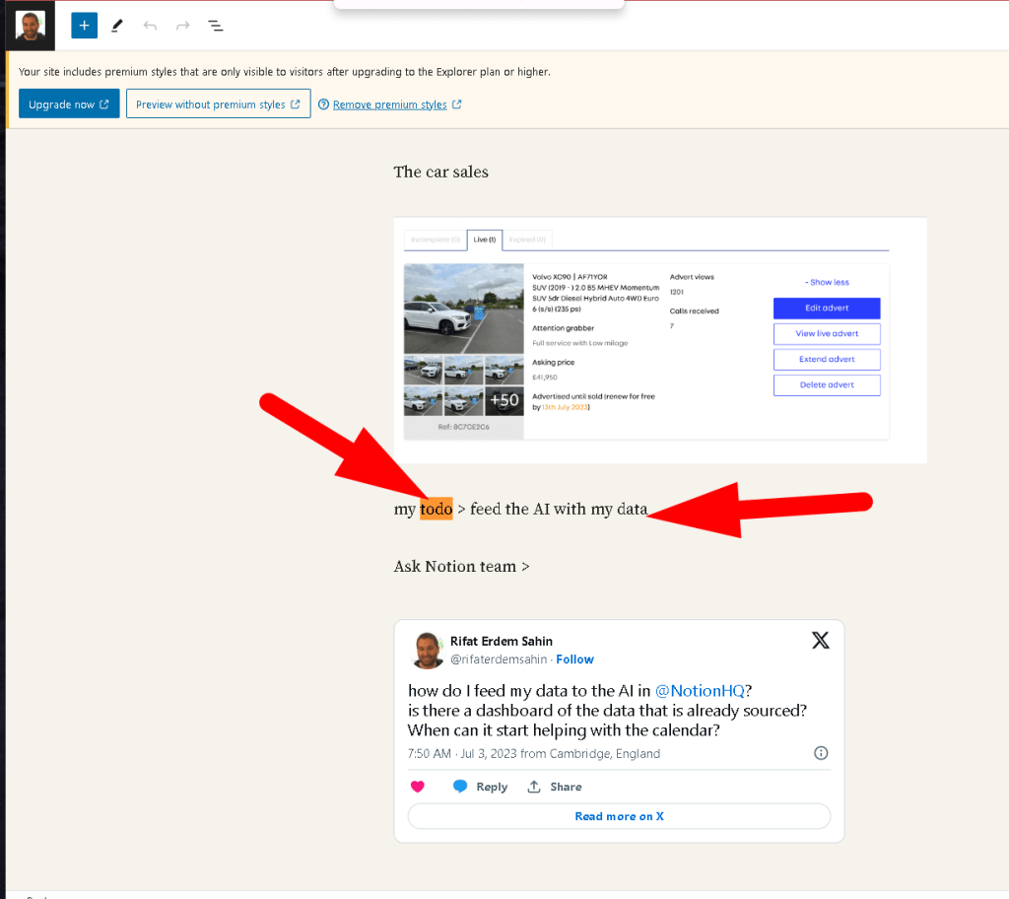Click the asking price £41,950
The width and height of the screenshot is (1009, 899).
[x=544, y=378]
